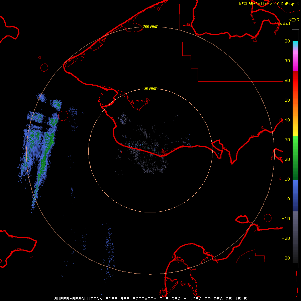
Task: Click the -20 dBZ scale value
Action: pyautogui.click(x=286, y=238)
